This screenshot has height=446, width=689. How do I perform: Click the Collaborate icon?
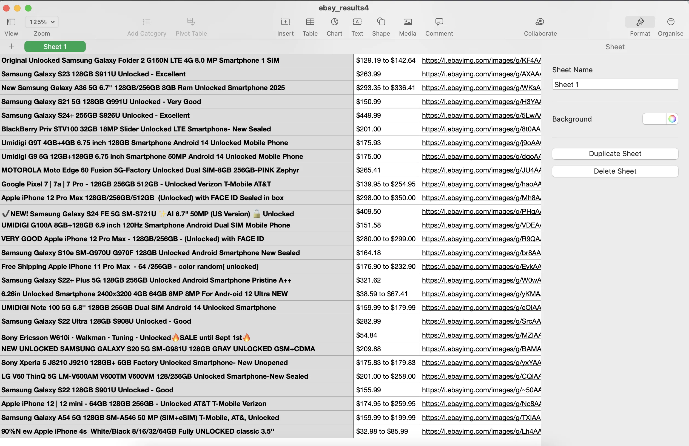click(540, 22)
